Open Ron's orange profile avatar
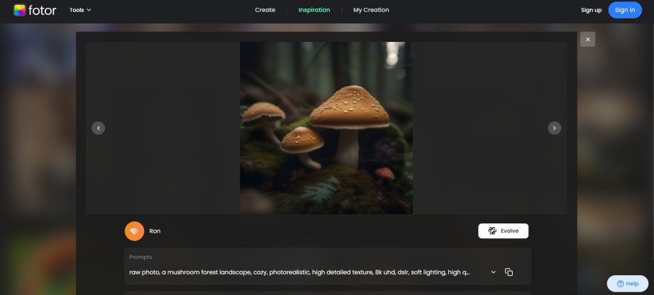The width and height of the screenshot is (654, 295). pyautogui.click(x=134, y=231)
